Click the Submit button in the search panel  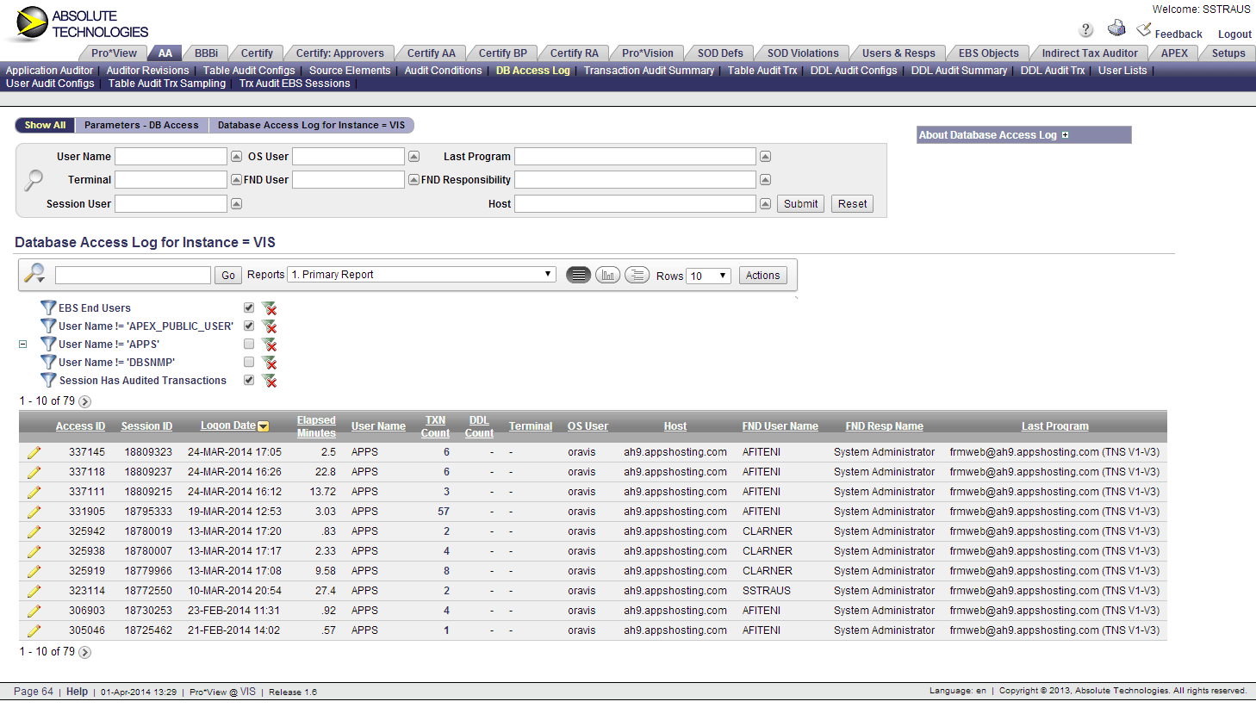tap(799, 203)
